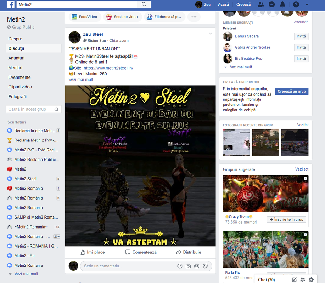Select Discuții group section
Viewport: 325px width, 283px height.
click(x=34, y=48)
